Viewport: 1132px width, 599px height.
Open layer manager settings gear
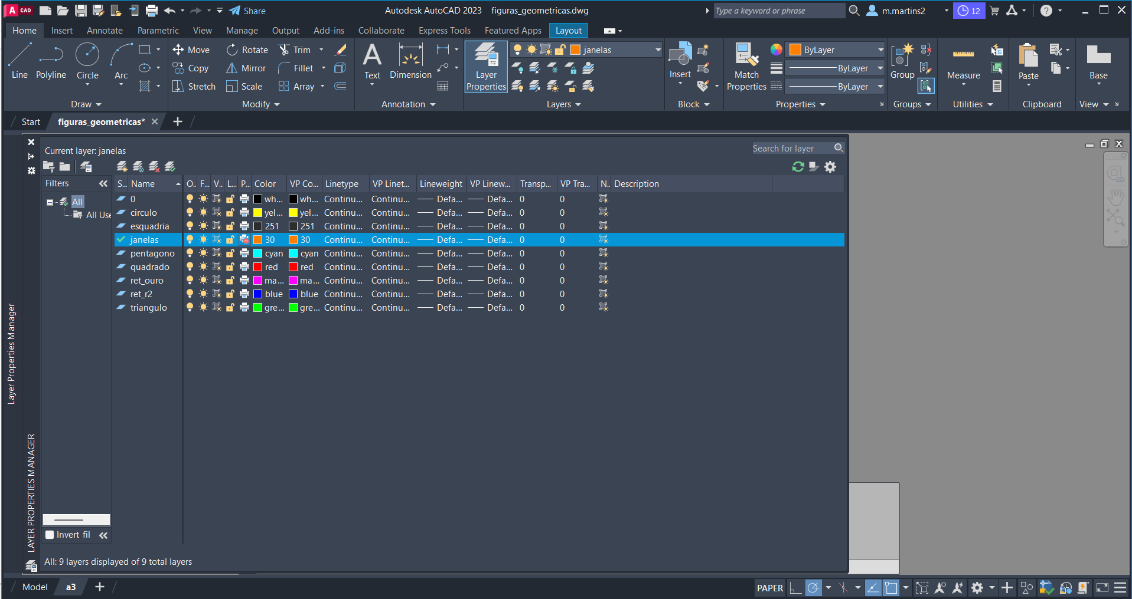[x=830, y=167]
